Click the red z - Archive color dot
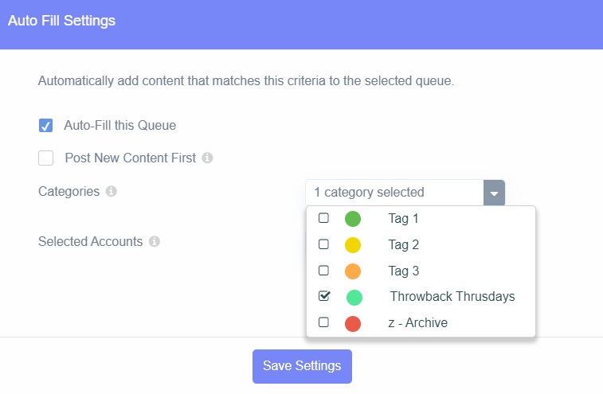 click(353, 324)
